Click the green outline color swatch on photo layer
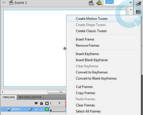 pyautogui.click(x=47, y=109)
